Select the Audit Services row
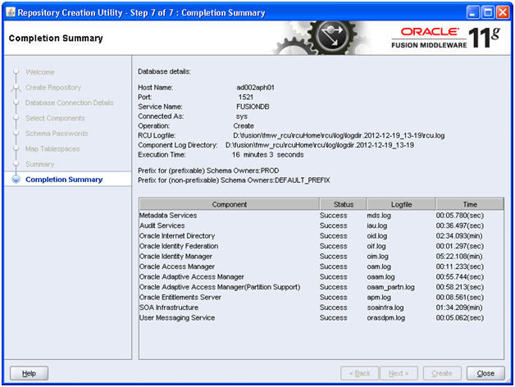 [321, 225]
